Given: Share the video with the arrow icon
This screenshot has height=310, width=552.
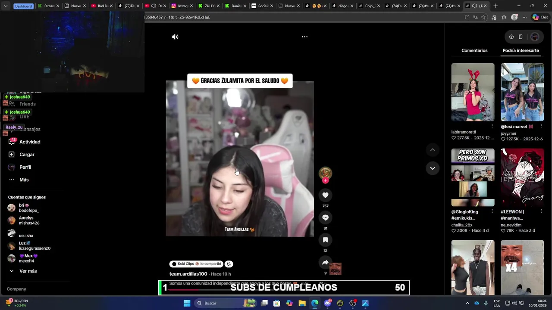Looking at the screenshot, I should [x=325, y=263].
